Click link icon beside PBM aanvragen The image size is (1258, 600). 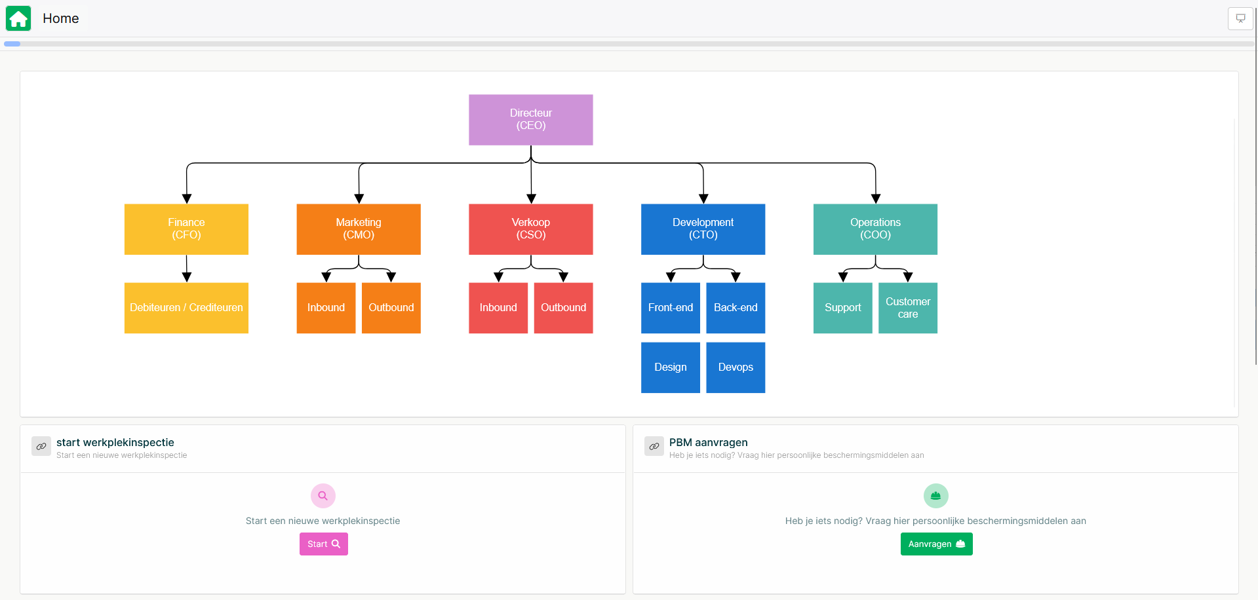click(654, 446)
